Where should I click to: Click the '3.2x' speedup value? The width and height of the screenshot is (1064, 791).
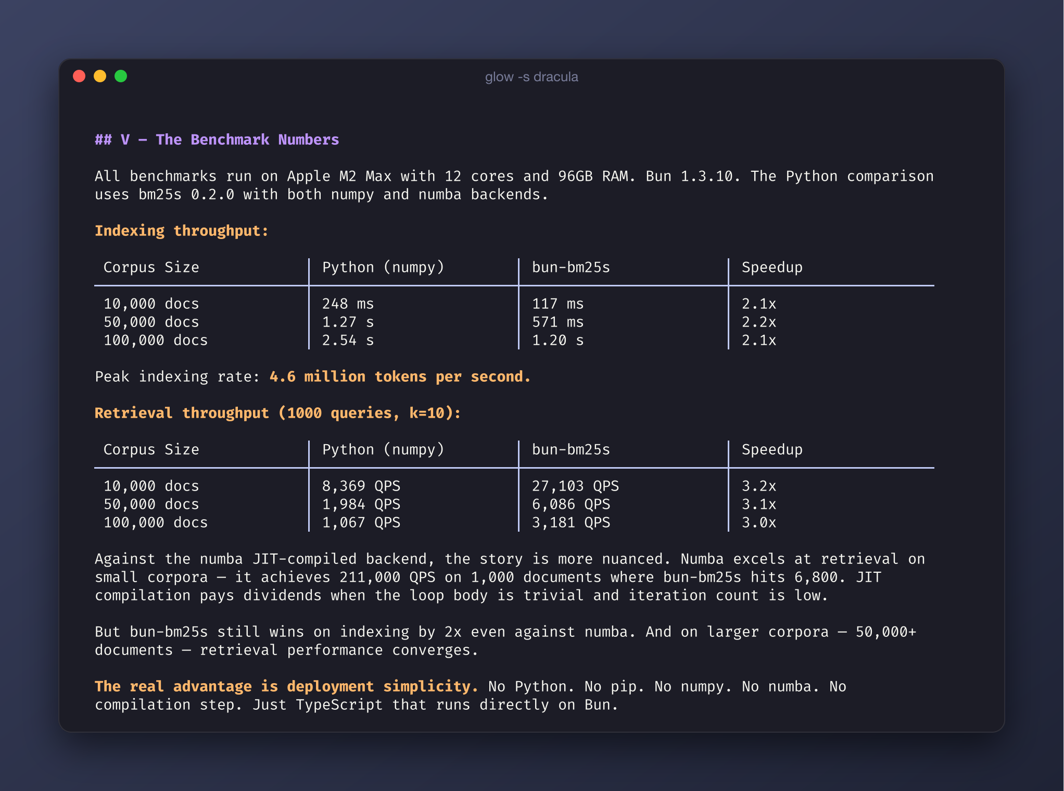(x=759, y=486)
